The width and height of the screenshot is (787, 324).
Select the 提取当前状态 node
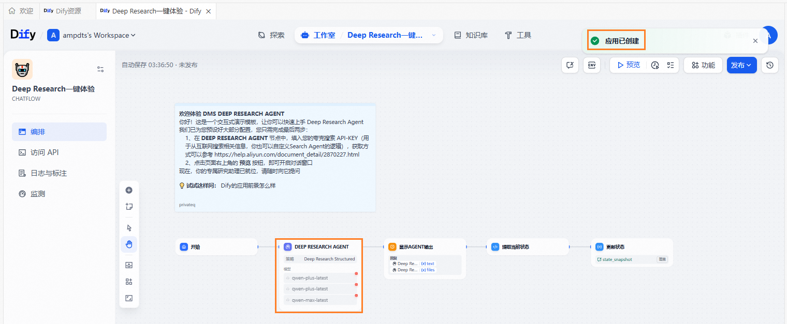(x=528, y=247)
